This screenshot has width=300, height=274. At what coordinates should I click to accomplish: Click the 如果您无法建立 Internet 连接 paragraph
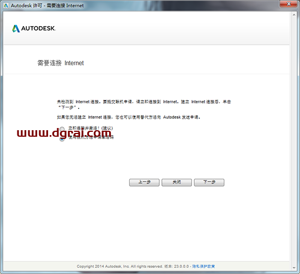tap(129, 117)
